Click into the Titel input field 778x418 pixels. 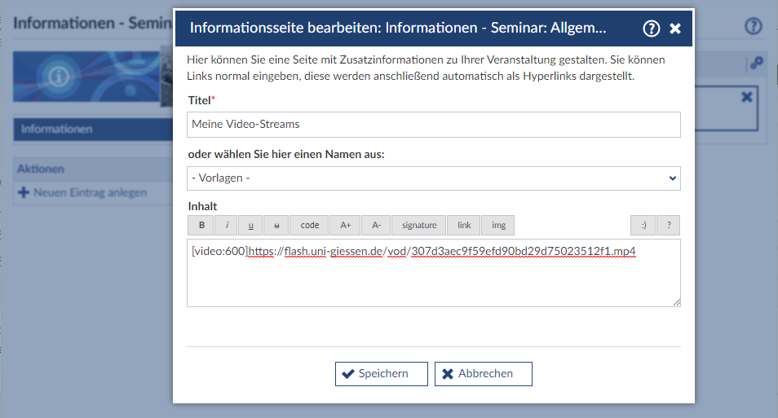click(x=433, y=125)
